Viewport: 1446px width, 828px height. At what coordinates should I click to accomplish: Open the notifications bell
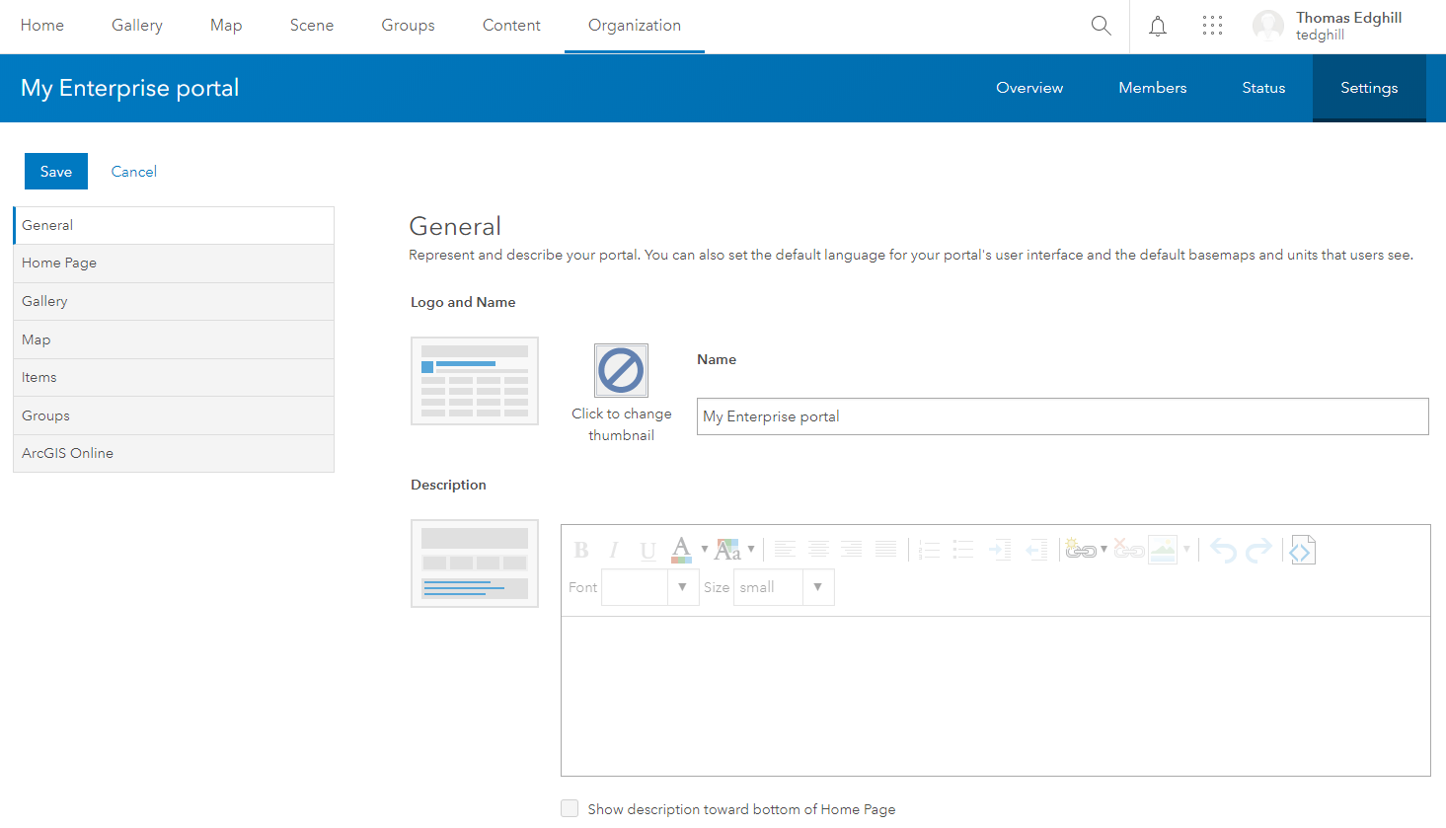[1157, 26]
